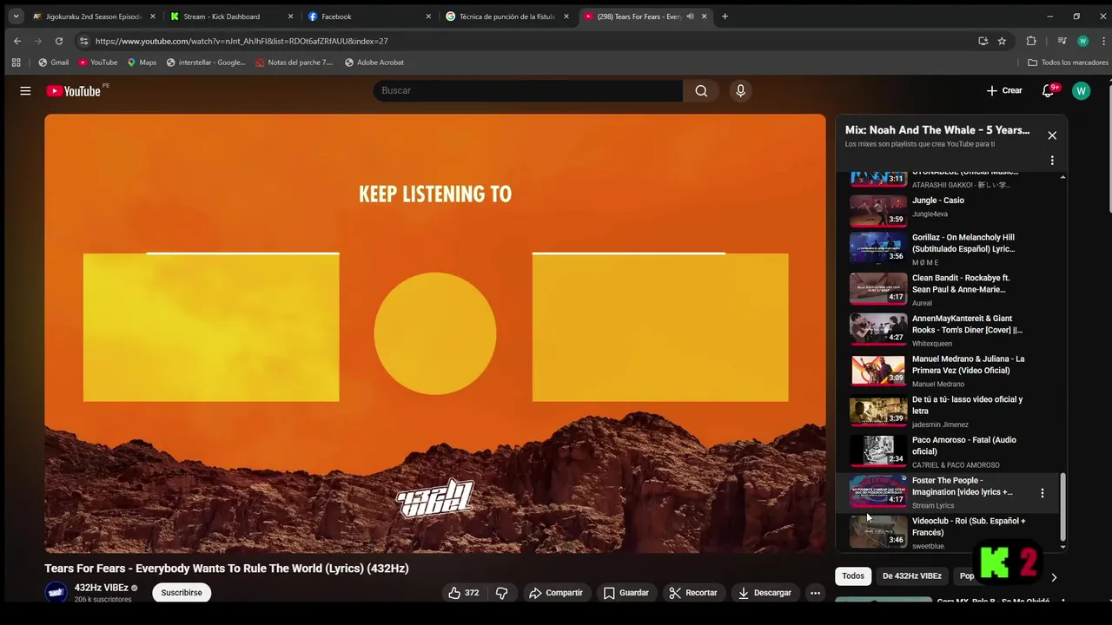Open the Gmail bookmark
Screen dimensions: 1112x625
[x=53, y=62]
